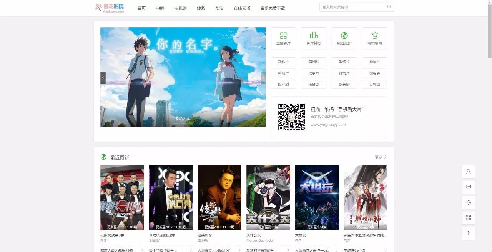Open 综艺 variety shows menu
The image size is (492, 252).
[x=201, y=8]
